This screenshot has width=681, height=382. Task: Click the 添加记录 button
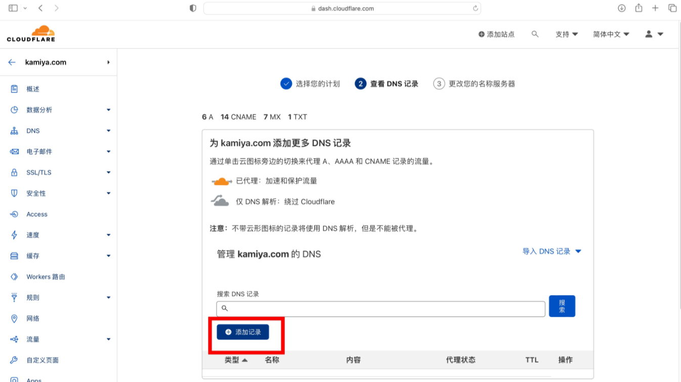pyautogui.click(x=243, y=332)
